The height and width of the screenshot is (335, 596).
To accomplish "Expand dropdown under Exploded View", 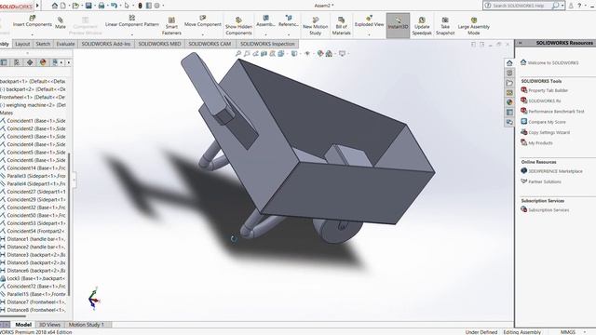I will (369, 34).
